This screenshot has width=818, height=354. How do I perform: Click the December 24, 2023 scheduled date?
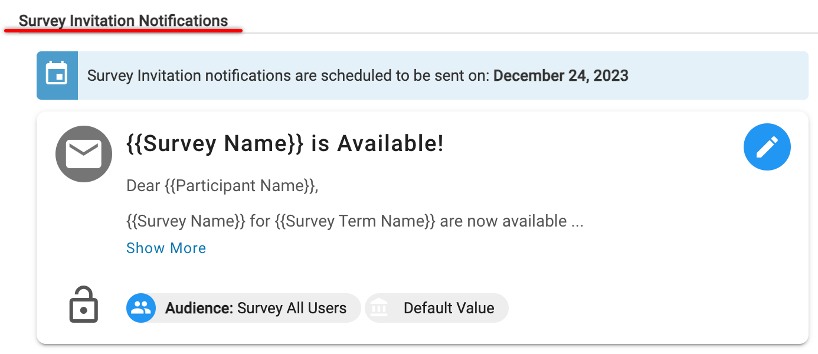click(x=561, y=76)
